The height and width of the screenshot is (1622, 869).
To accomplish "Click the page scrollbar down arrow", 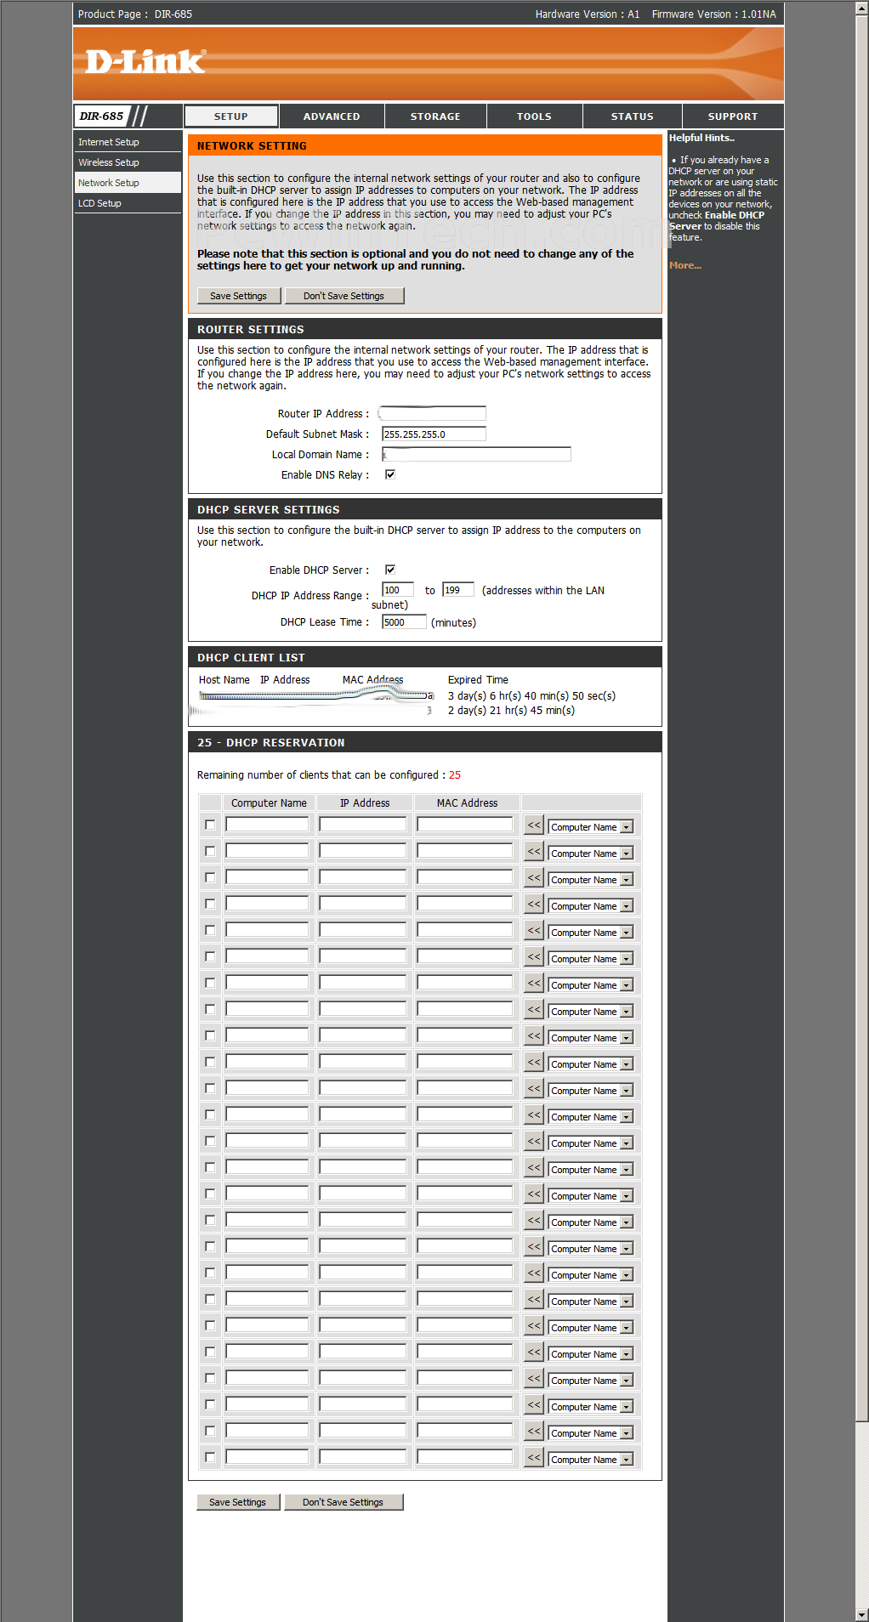I will tap(861, 1614).
